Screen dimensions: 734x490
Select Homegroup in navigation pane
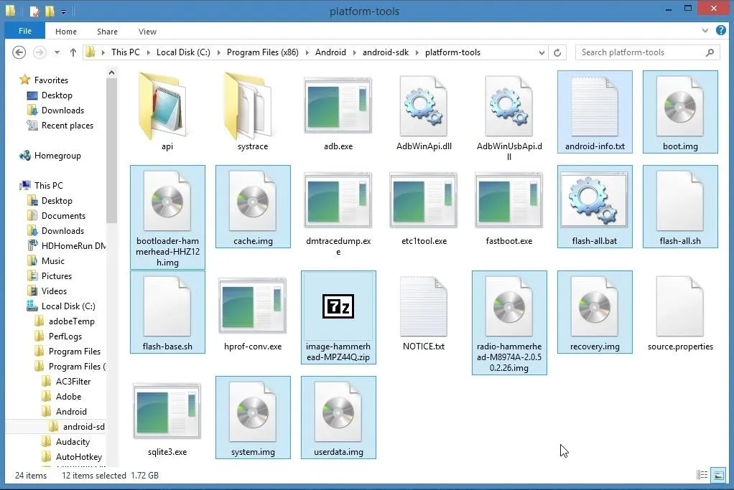[57, 156]
